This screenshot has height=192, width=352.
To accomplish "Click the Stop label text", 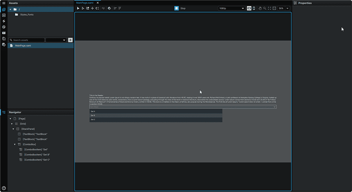I will (x=183, y=8).
